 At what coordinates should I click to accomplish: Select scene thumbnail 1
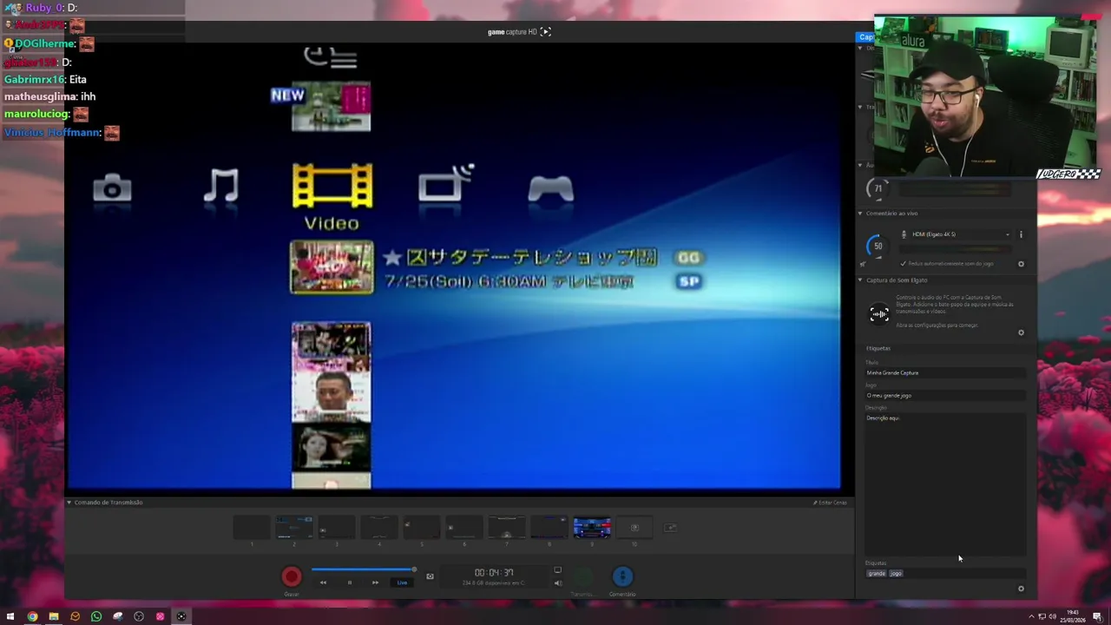pyautogui.click(x=252, y=528)
